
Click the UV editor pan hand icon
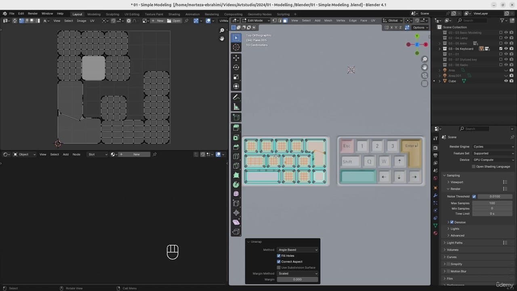[x=222, y=38]
